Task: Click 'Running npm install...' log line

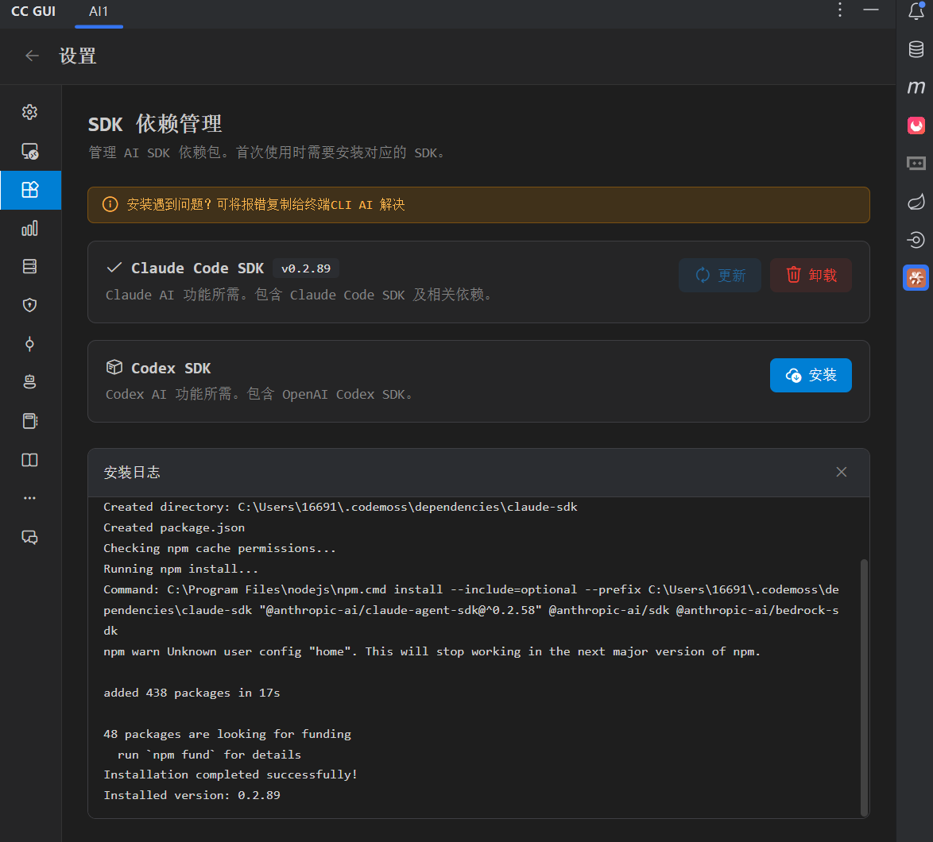Action: tap(181, 569)
